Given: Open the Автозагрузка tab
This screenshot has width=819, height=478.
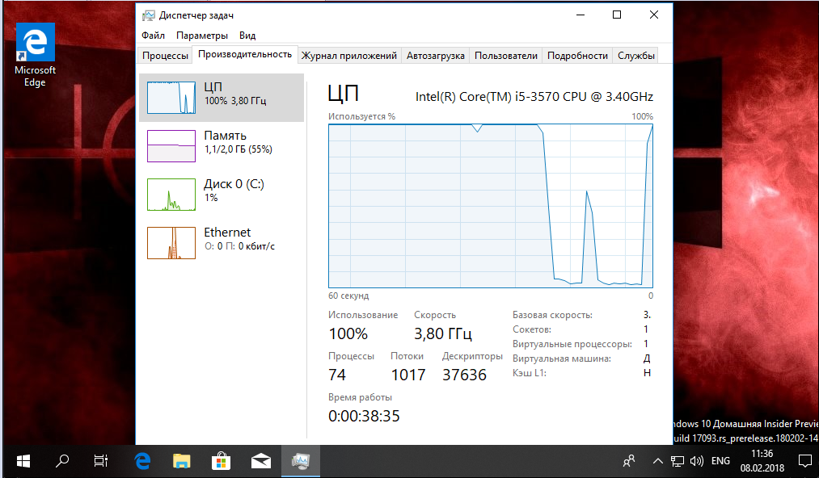Looking at the screenshot, I should (436, 56).
